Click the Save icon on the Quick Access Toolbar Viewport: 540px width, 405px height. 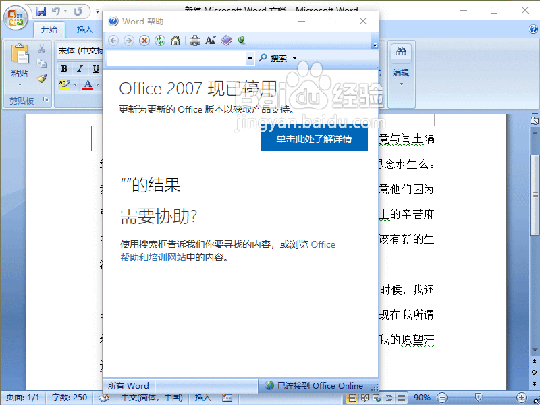(x=40, y=11)
